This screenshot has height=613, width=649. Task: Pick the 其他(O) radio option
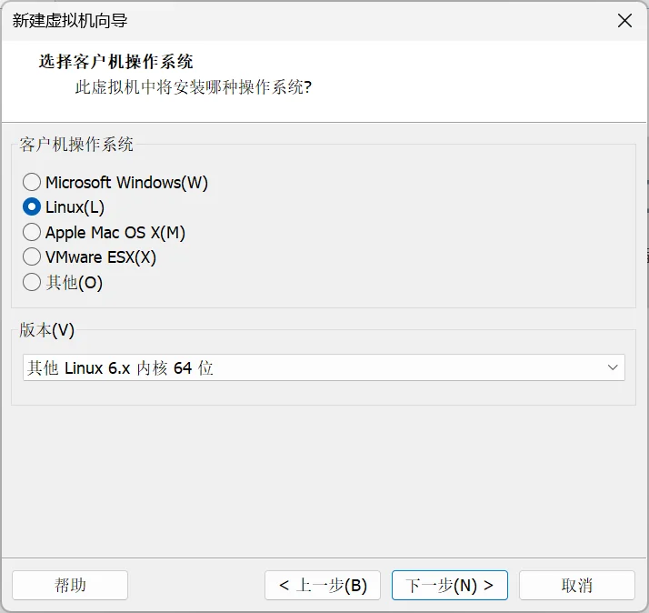(x=32, y=283)
